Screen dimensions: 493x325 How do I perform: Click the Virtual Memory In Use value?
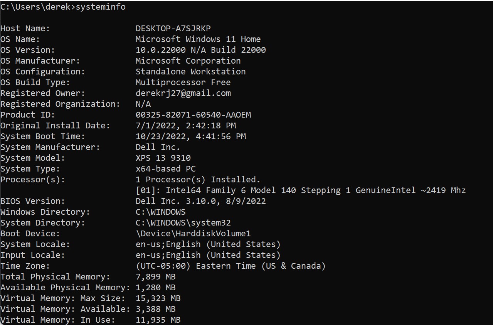(158, 320)
